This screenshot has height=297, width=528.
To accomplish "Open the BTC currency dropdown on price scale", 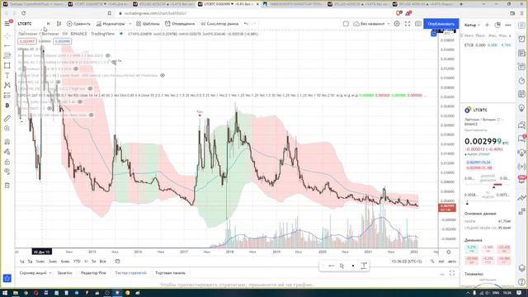I will tap(449, 34).
